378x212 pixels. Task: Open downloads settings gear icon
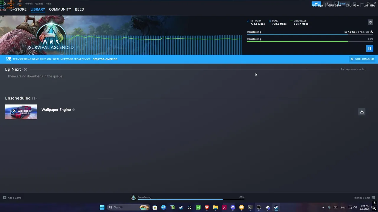point(370,22)
